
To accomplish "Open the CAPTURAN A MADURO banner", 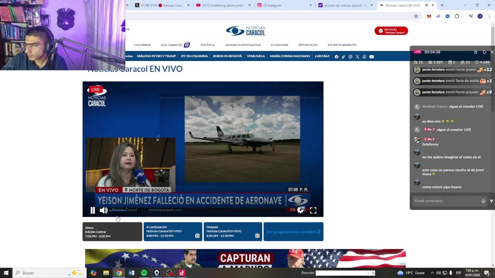I will point(245,258).
